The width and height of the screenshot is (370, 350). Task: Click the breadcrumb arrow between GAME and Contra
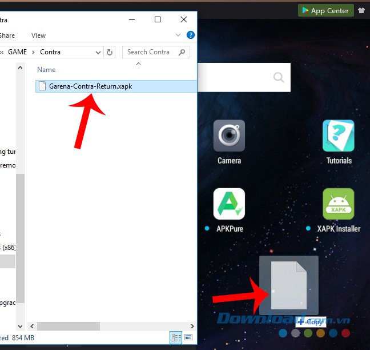[x=33, y=52]
